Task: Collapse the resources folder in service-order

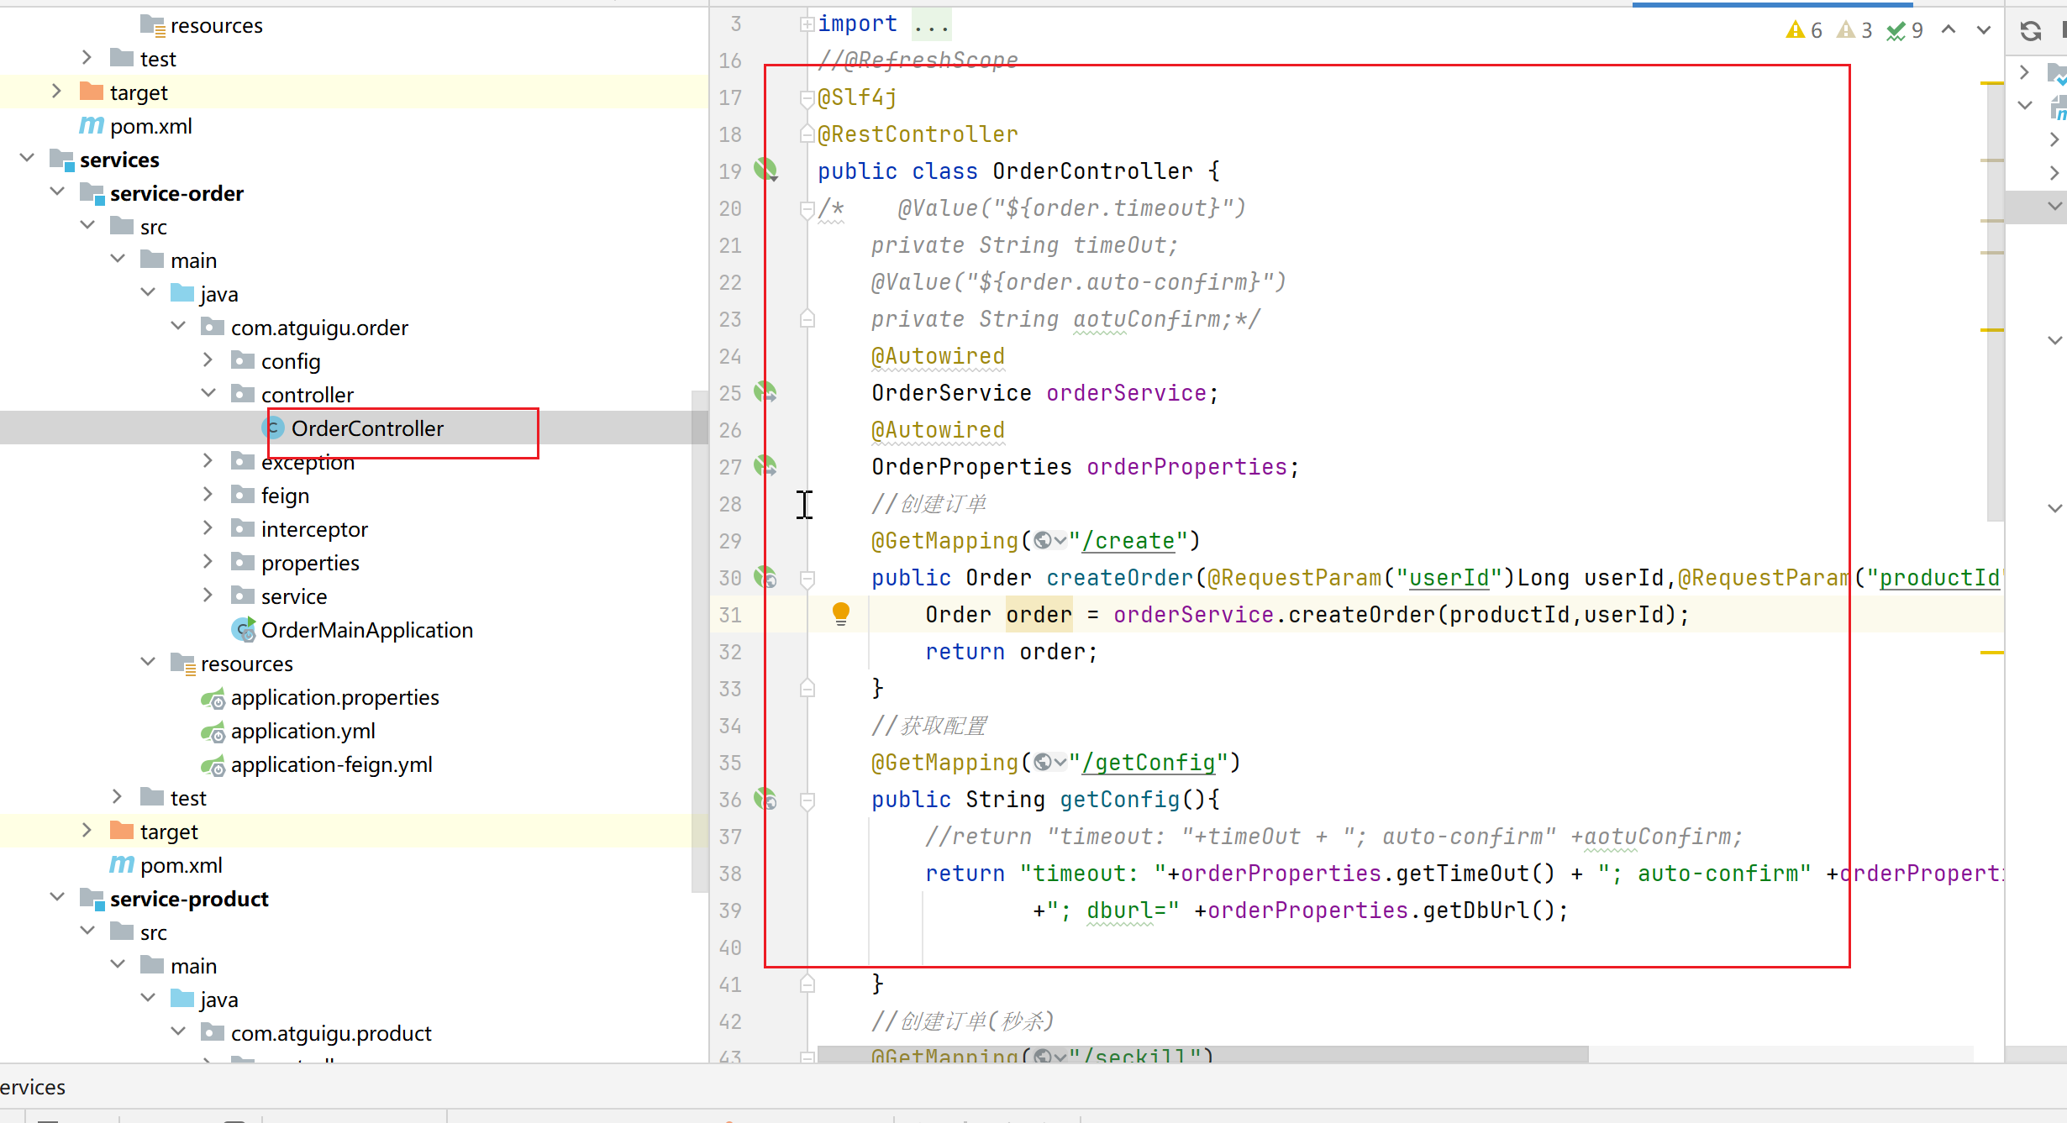Action: click(148, 663)
